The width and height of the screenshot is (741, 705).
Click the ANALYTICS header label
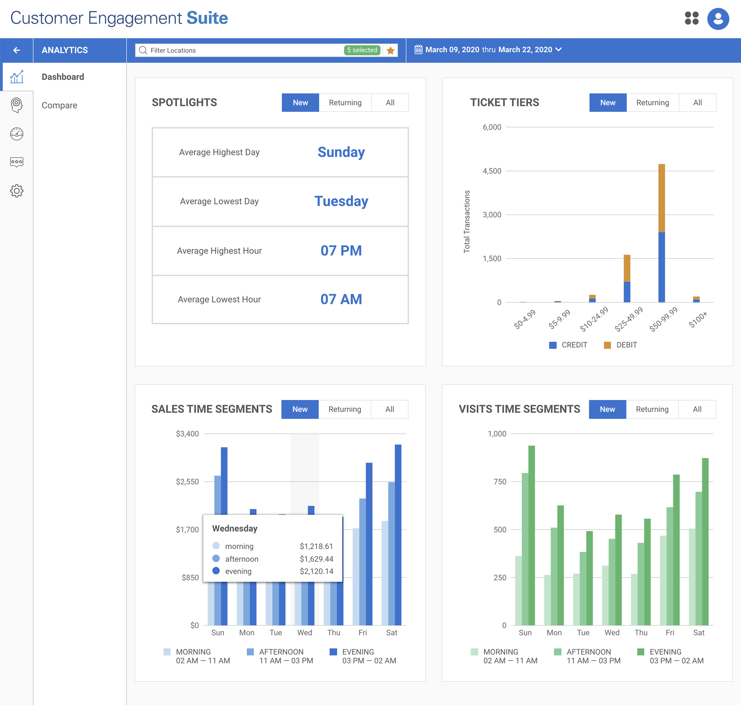tap(65, 50)
